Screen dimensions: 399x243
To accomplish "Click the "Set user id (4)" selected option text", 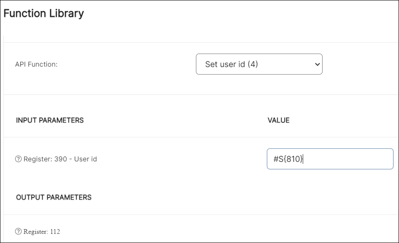I will click(x=231, y=64).
